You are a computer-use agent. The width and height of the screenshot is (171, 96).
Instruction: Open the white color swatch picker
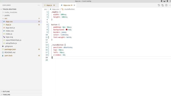pos(61,35)
